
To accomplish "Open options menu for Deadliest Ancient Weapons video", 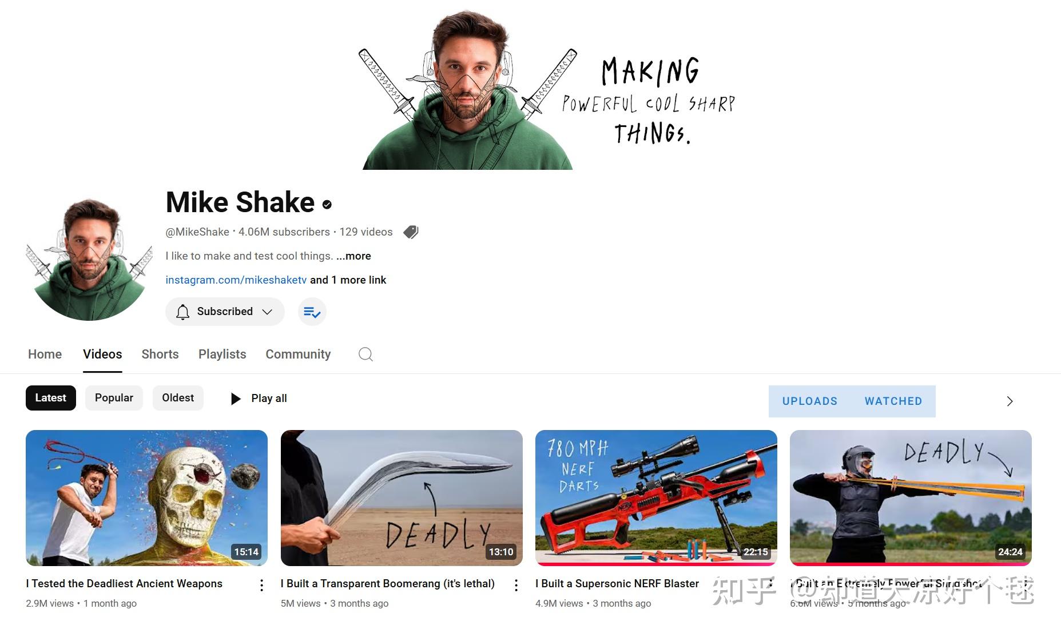I will tap(261, 585).
